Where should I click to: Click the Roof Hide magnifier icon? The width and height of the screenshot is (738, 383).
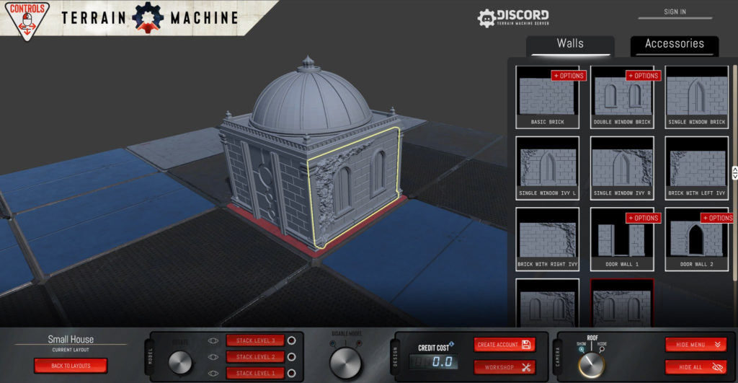pyautogui.click(x=602, y=350)
